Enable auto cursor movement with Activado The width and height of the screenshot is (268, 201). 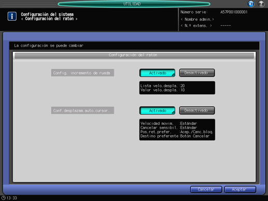tap(157, 110)
